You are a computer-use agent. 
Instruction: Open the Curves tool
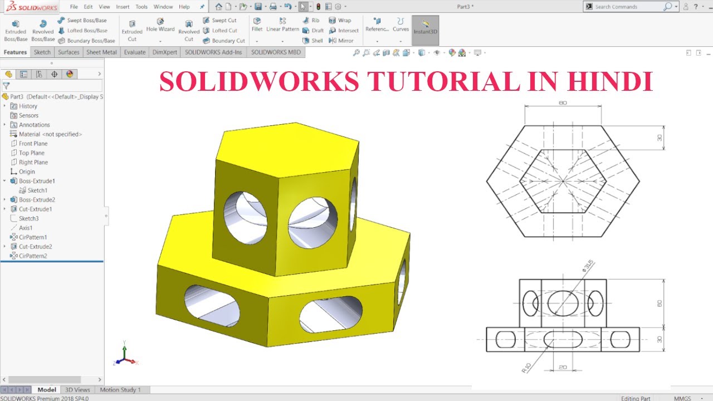point(401,26)
